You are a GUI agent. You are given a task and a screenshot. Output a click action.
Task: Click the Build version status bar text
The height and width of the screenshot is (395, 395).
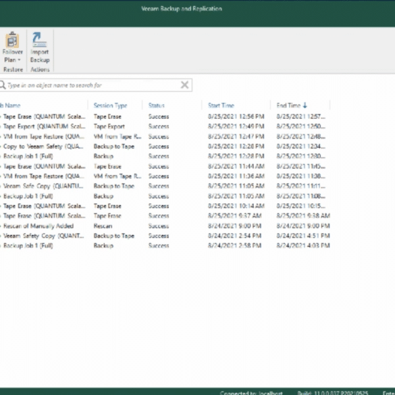[x=332, y=393]
